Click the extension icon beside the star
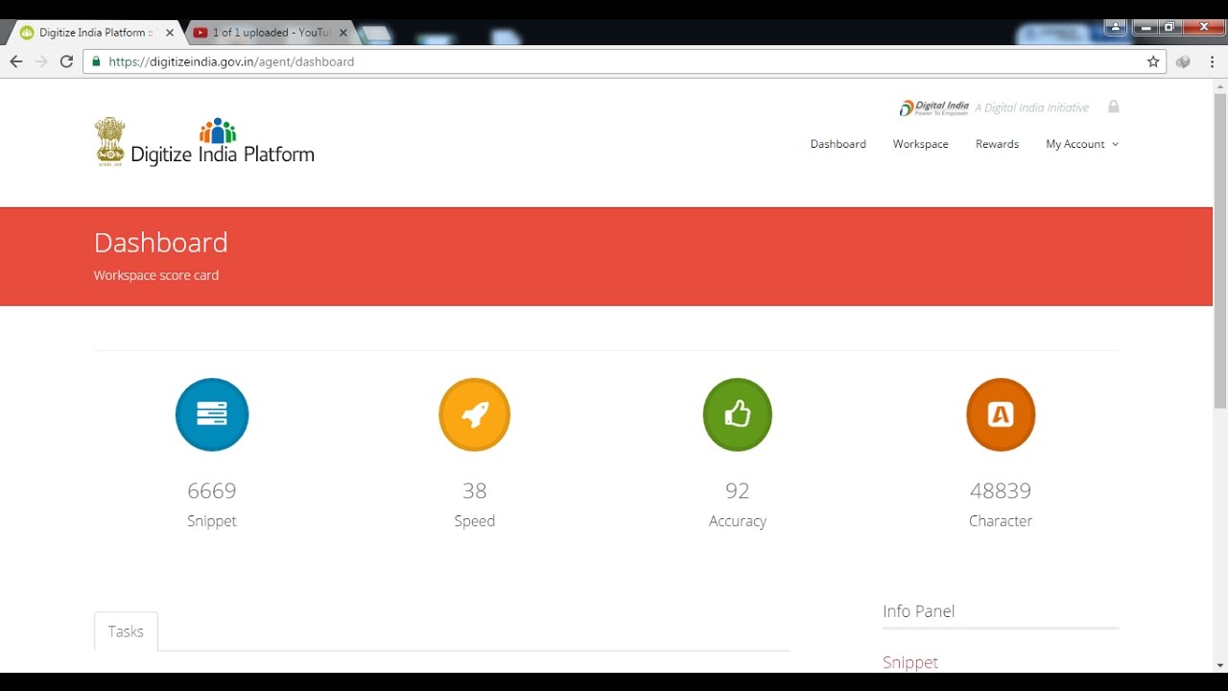1228x691 pixels. point(1183,61)
